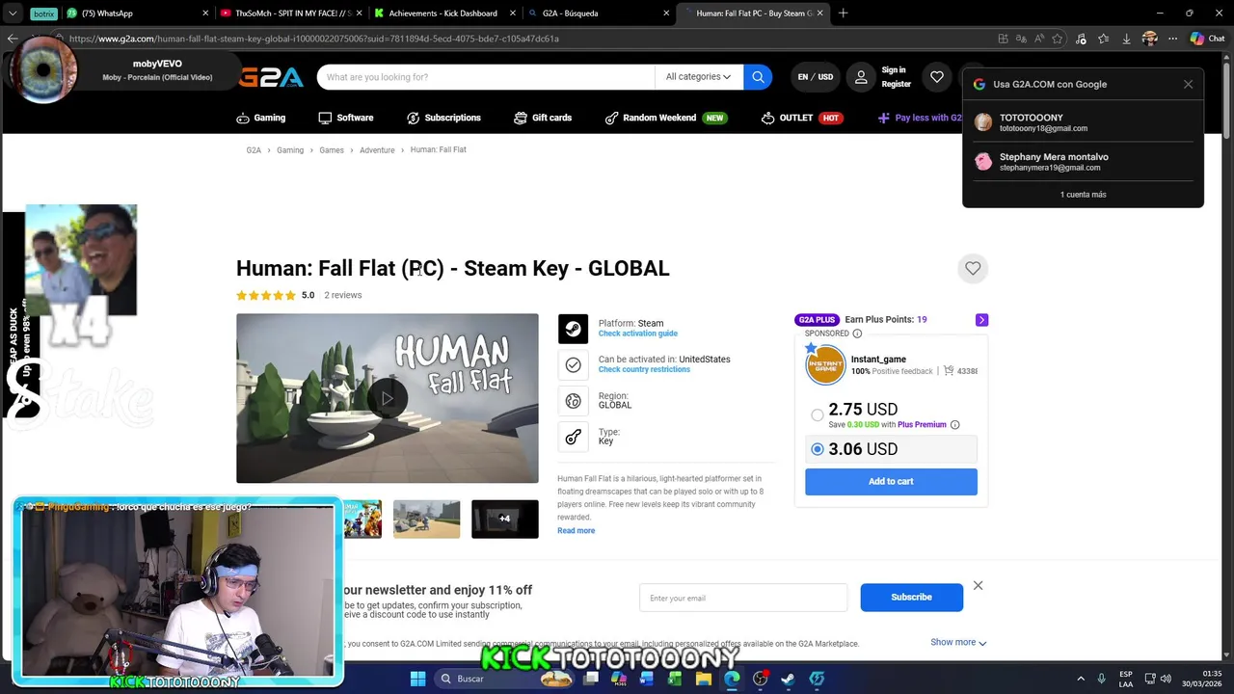
Task: Open browser downloads icon
Action: [1126, 39]
